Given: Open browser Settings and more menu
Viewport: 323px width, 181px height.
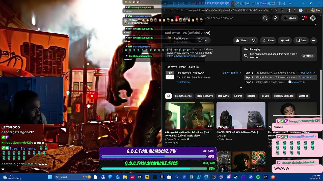Looking at the screenshot, I should [x=307, y=10].
